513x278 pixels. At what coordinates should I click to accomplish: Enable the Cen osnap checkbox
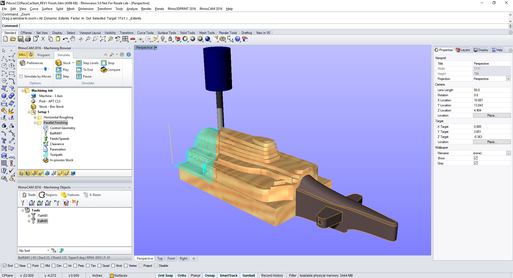53,266
